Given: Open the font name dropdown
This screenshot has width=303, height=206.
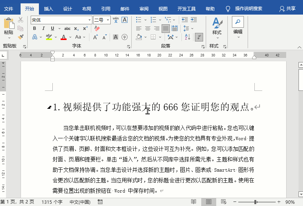Looking at the screenshot, I should (x=90, y=20).
